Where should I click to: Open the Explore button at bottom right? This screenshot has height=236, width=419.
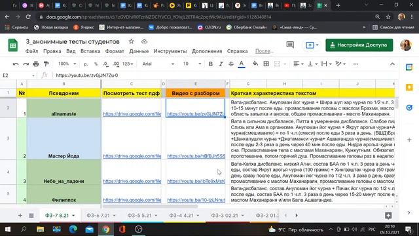(x=388, y=216)
